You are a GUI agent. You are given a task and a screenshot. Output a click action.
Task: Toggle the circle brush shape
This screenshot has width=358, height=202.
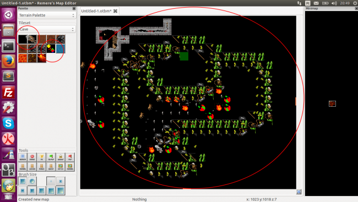(32, 181)
